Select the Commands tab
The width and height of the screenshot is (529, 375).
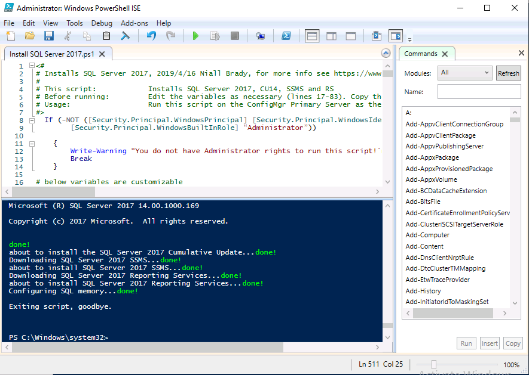[421, 54]
